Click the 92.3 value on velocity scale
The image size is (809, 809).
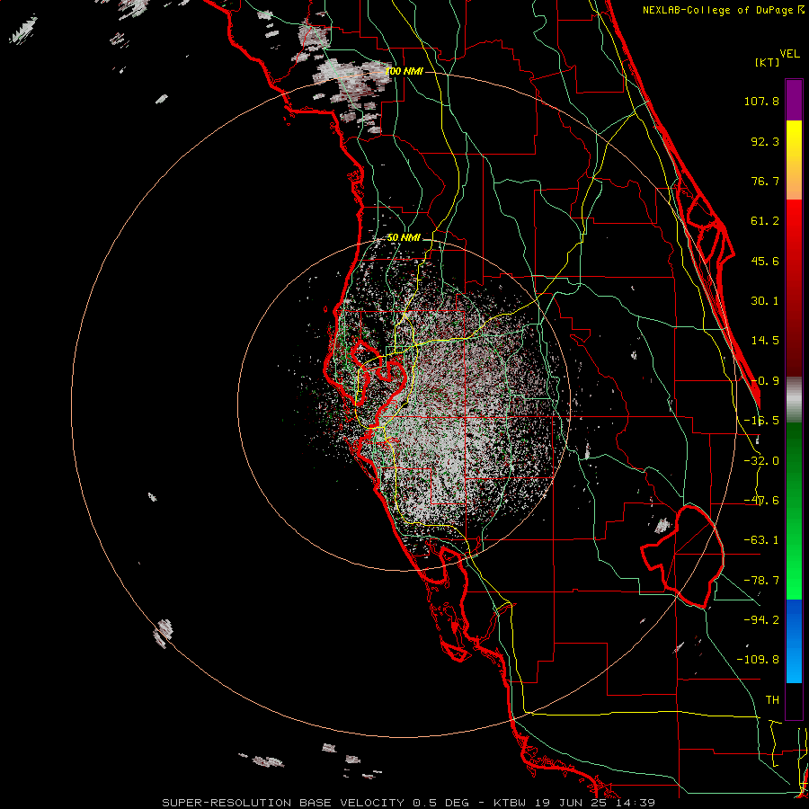pyautogui.click(x=765, y=141)
